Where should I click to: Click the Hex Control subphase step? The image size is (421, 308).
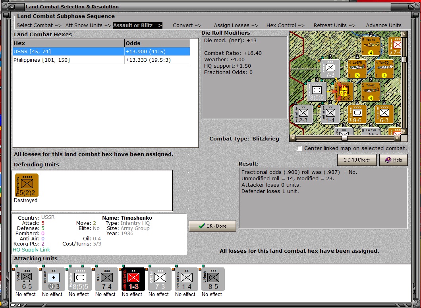(x=285, y=25)
